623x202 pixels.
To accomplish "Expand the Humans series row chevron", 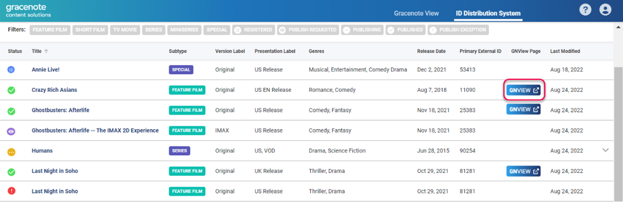I will tap(606, 150).
